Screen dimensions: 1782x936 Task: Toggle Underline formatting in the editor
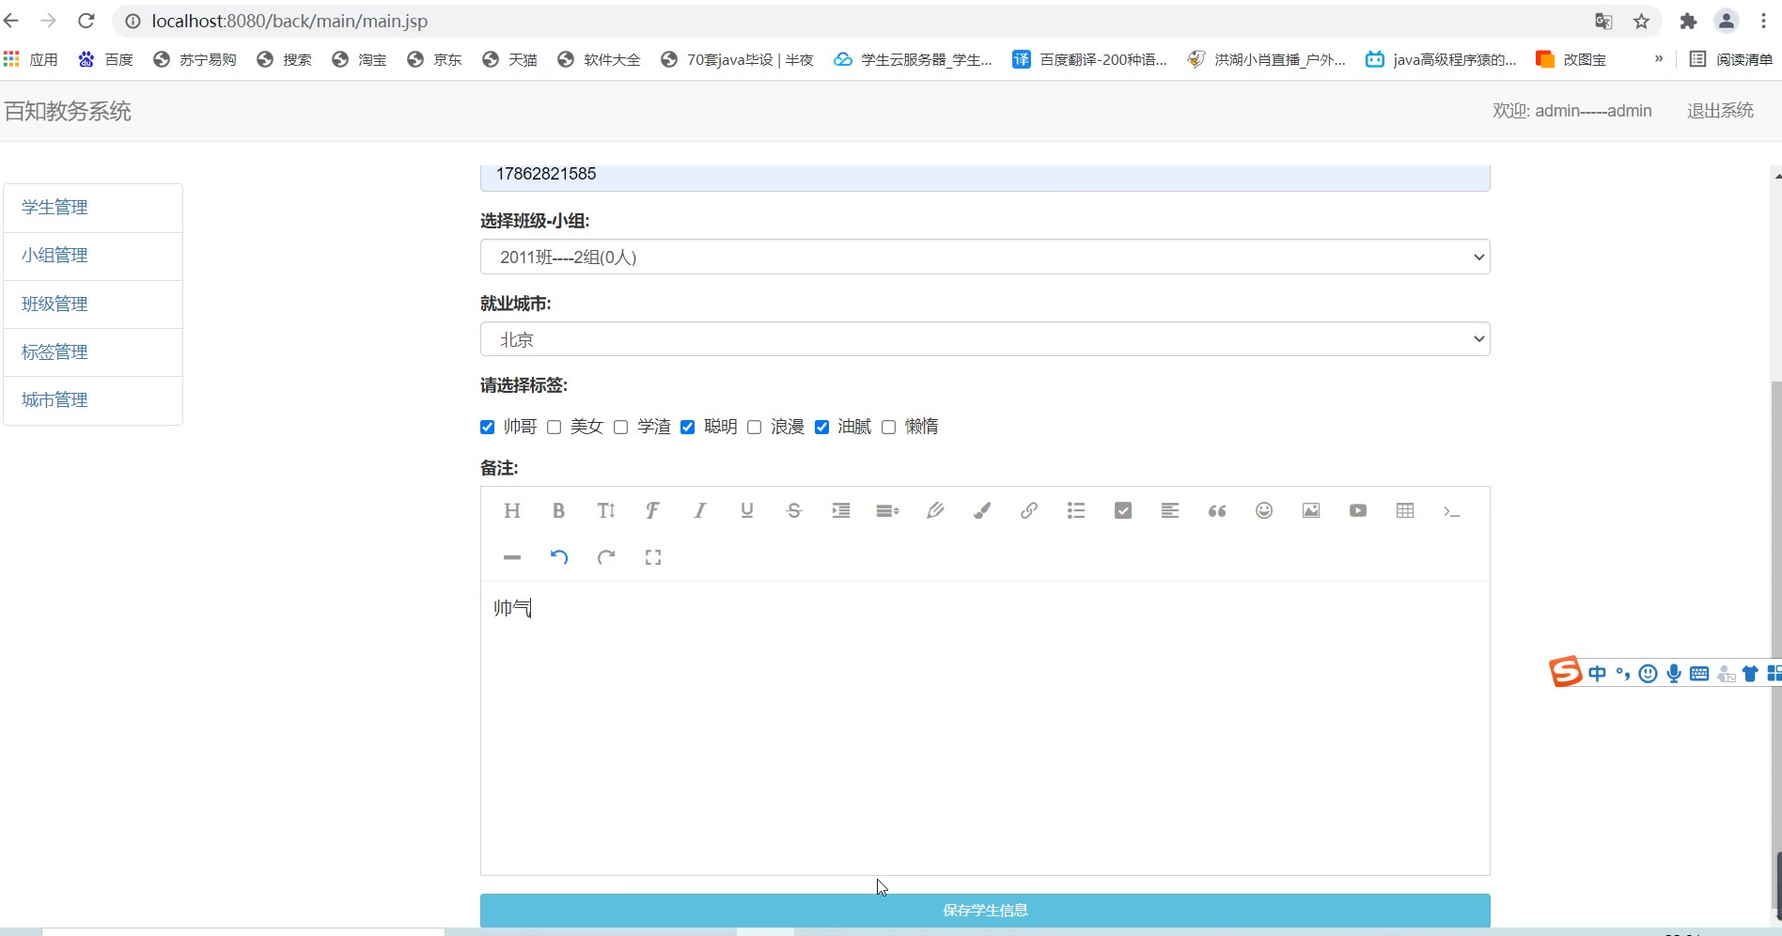pyautogui.click(x=747, y=510)
